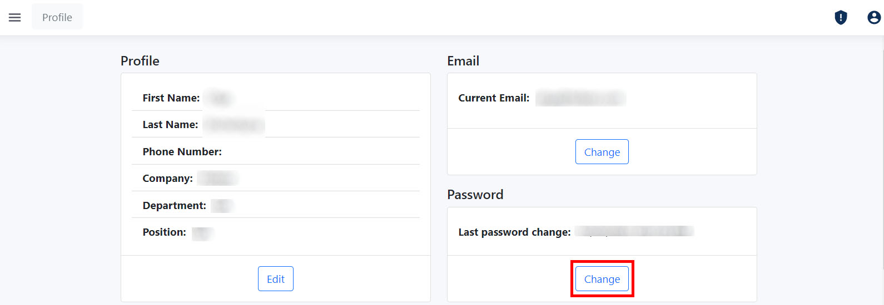
Task: Click the Phone Number row
Action: point(276,151)
